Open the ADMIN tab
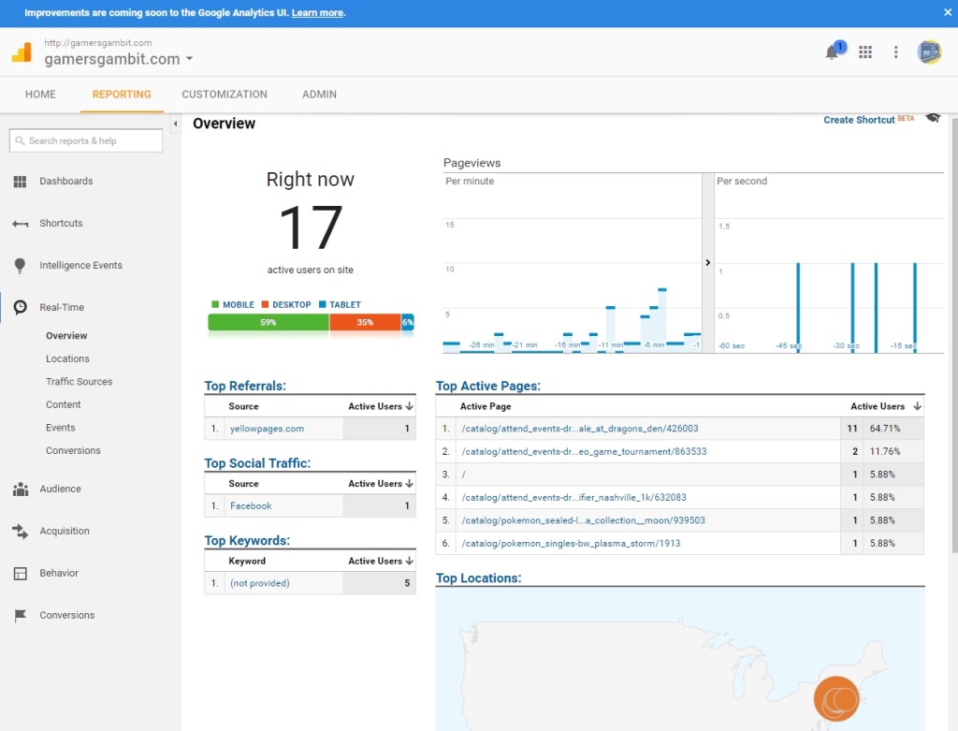This screenshot has width=958, height=731. 319,95
